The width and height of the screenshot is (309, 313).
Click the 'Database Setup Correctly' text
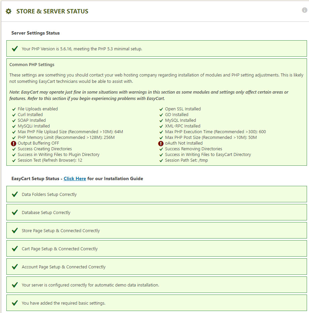tap(46, 213)
